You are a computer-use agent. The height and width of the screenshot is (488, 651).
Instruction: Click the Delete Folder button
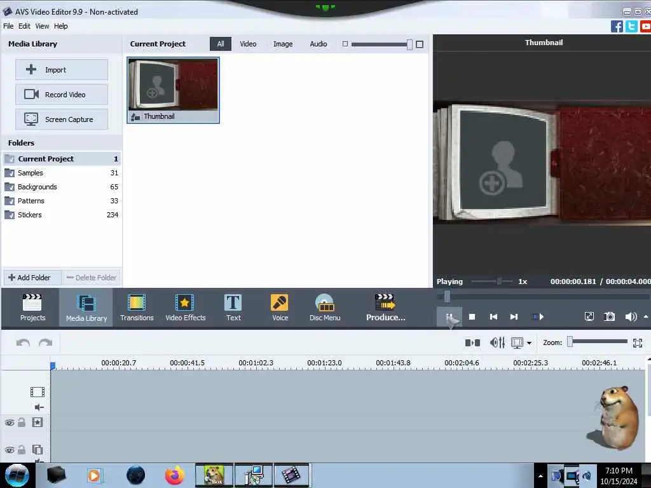pyautogui.click(x=92, y=278)
